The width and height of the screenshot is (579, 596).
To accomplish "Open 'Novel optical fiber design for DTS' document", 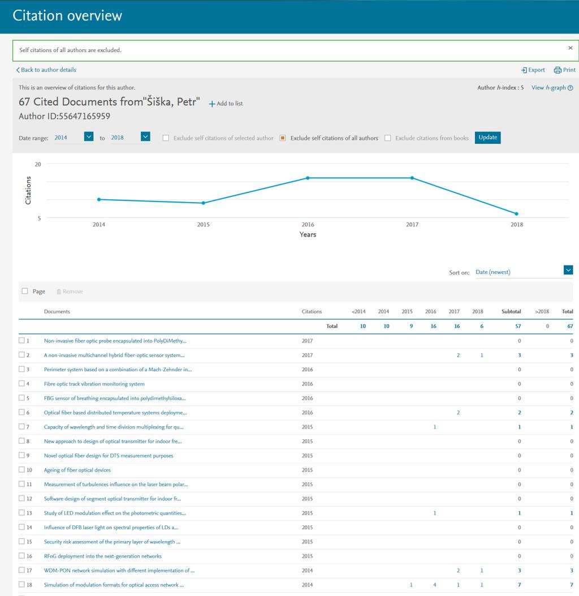I will 109,456.
